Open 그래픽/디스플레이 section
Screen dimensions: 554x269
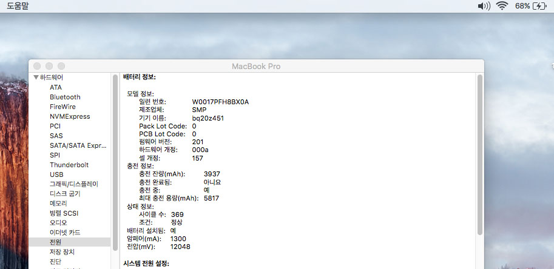tap(73, 184)
